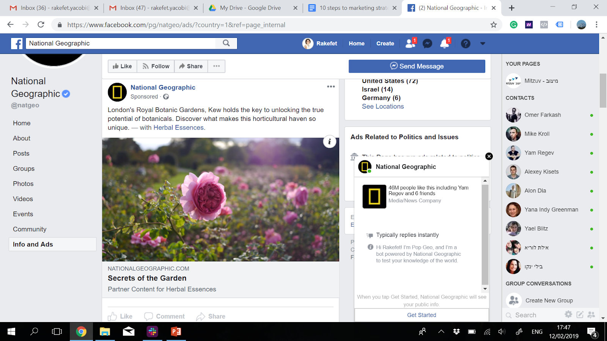Open PowerPoint from taskbar
607x341 pixels.
pos(176,332)
